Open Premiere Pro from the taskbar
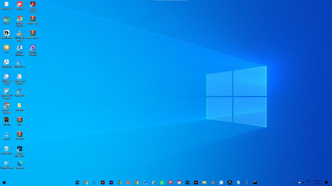332x186 pixels. [x=111, y=183]
